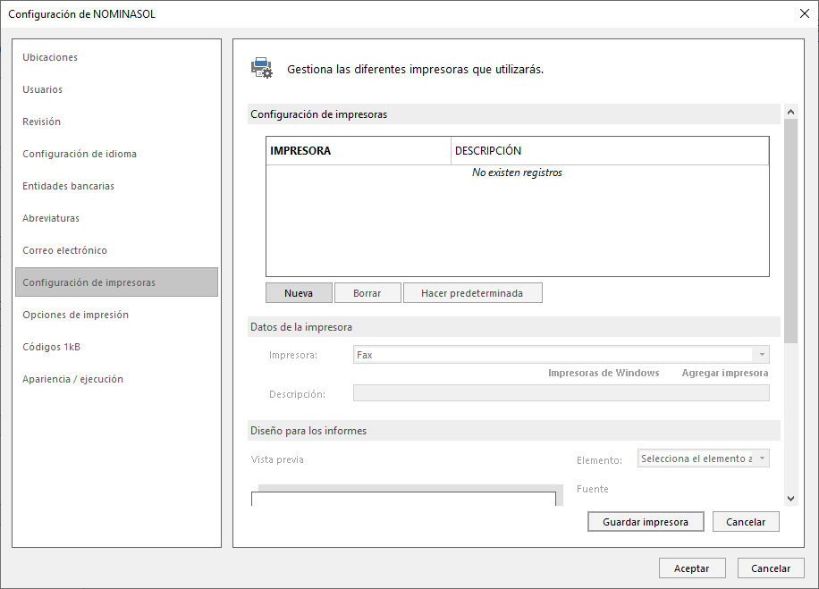
Task: Focus the Descripción input field
Action: click(x=561, y=393)
